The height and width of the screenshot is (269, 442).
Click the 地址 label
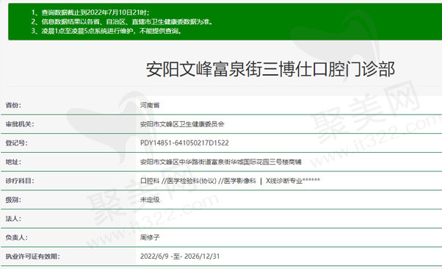13,162
